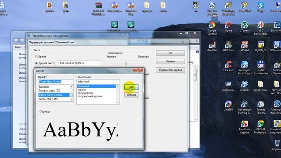The image size is (281, 158).
Task: Click OK in the screensaver settings dialog
Action: [x=170, y=53]
